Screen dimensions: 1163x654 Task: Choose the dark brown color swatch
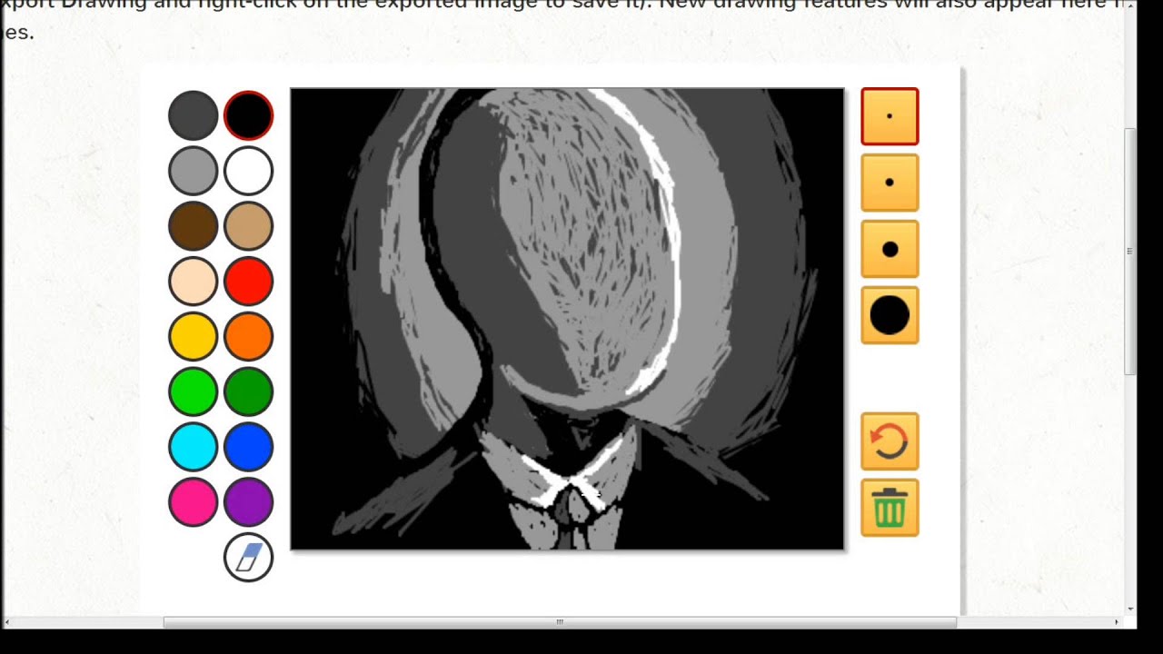[193, 226]
